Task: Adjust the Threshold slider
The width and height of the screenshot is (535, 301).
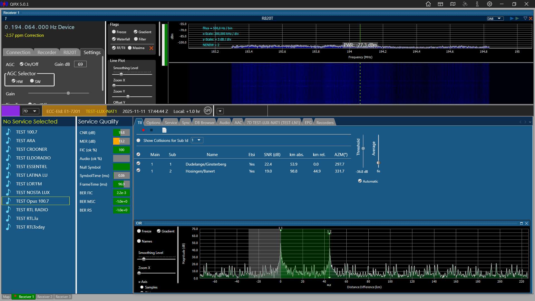Action: tap(363, 149)
